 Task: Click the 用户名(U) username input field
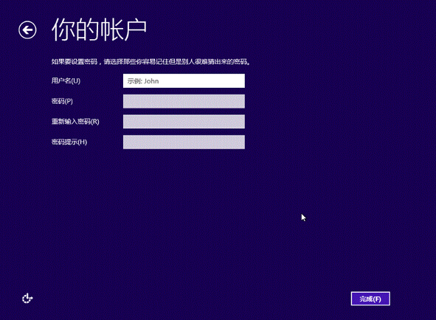click(184, 81)
